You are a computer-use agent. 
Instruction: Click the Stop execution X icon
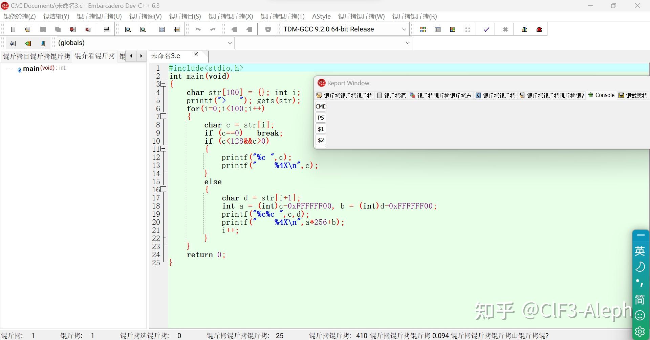[505, 29]
